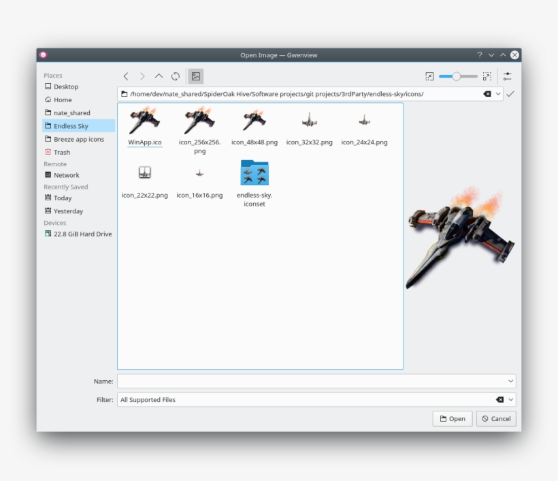Select the WinApp.ico file
Screen dimensions: 558x481
144,126
